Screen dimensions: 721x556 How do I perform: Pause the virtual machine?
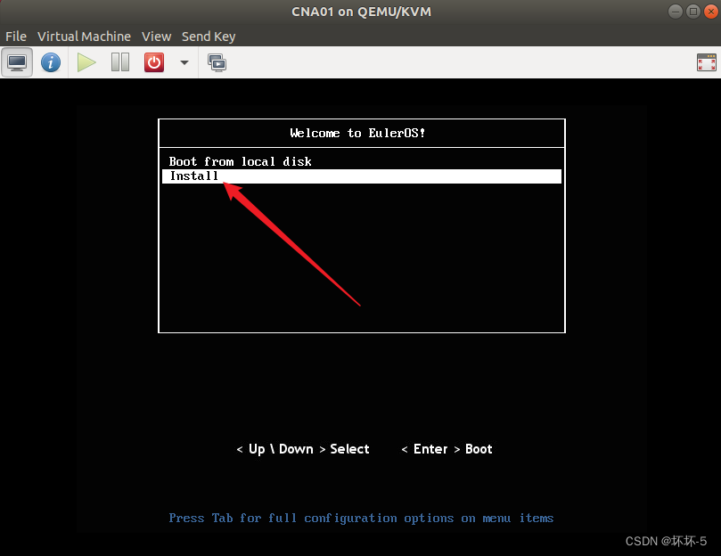coord(120,62)
